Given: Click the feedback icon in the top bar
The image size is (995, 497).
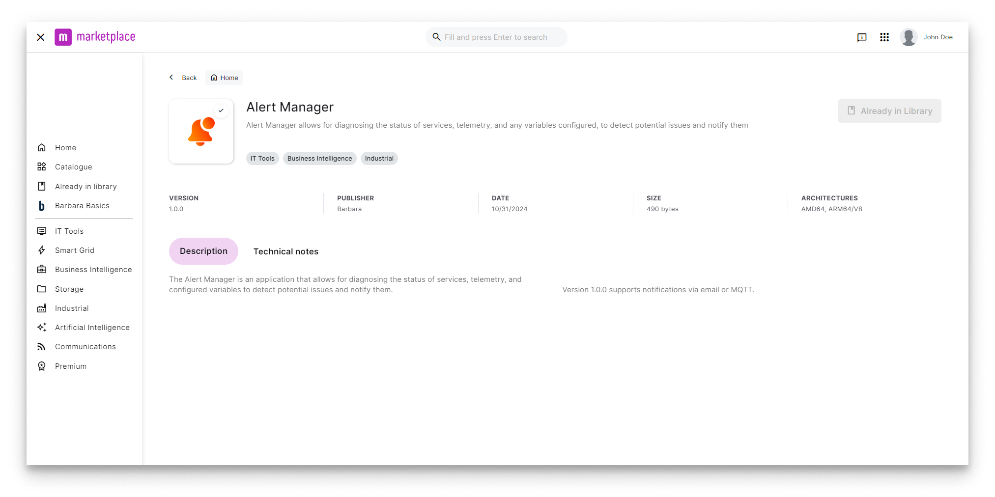Looking at the screenshot, I should pos(862,37).
